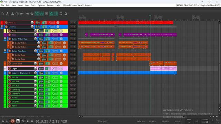This screenshot has height=124, width=221.
Task: Click the Save Project toolbar icon
Action: click(12, 14)
